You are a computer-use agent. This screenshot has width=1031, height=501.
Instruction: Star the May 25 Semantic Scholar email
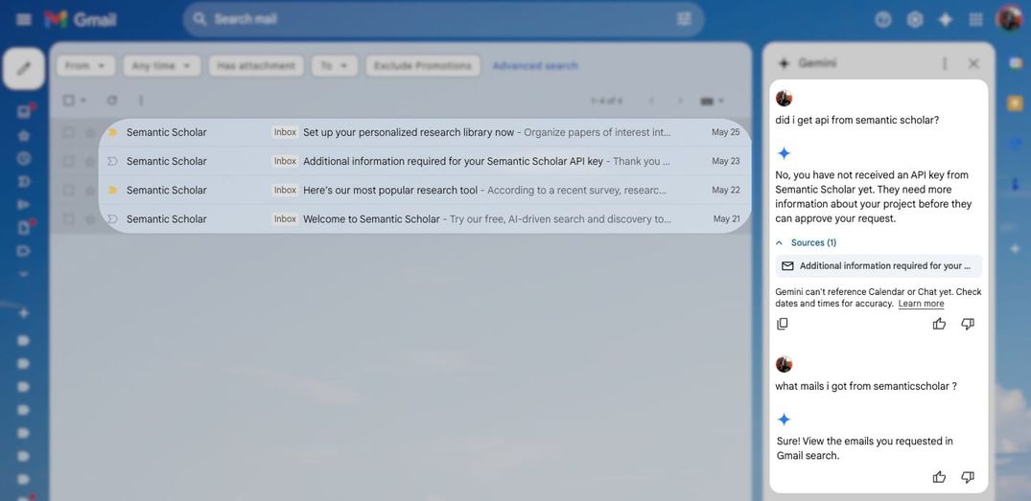click(90, 132)
